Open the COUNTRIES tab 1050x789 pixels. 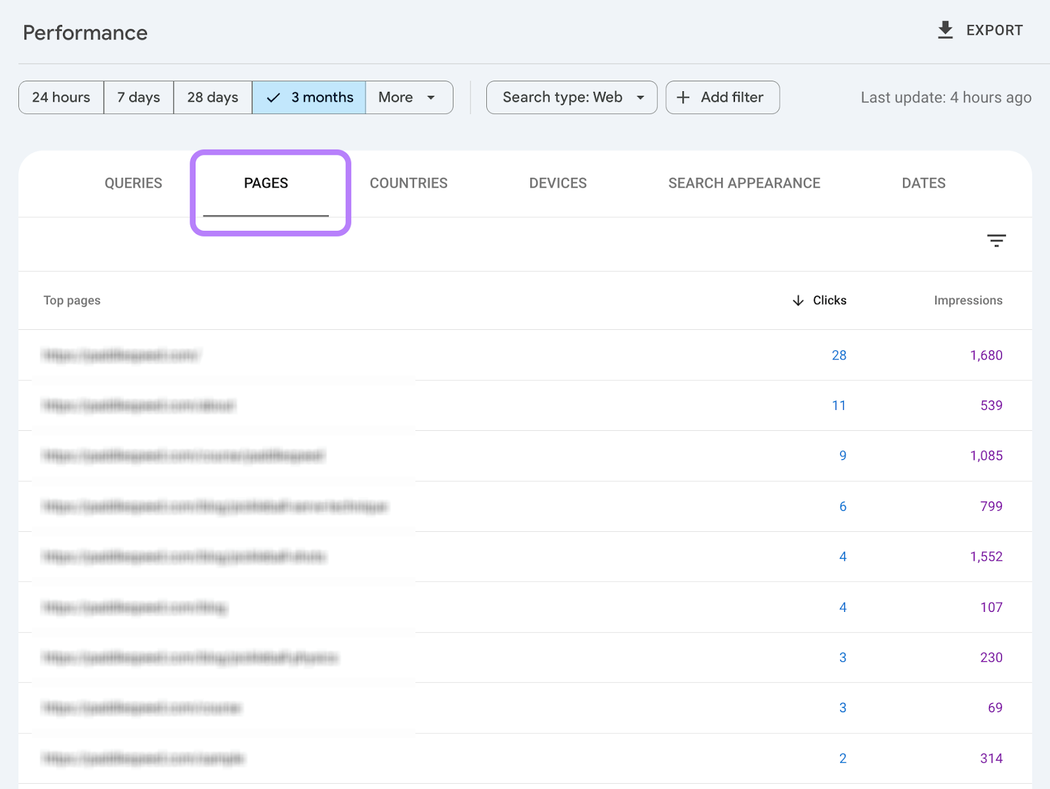[408, 183]
